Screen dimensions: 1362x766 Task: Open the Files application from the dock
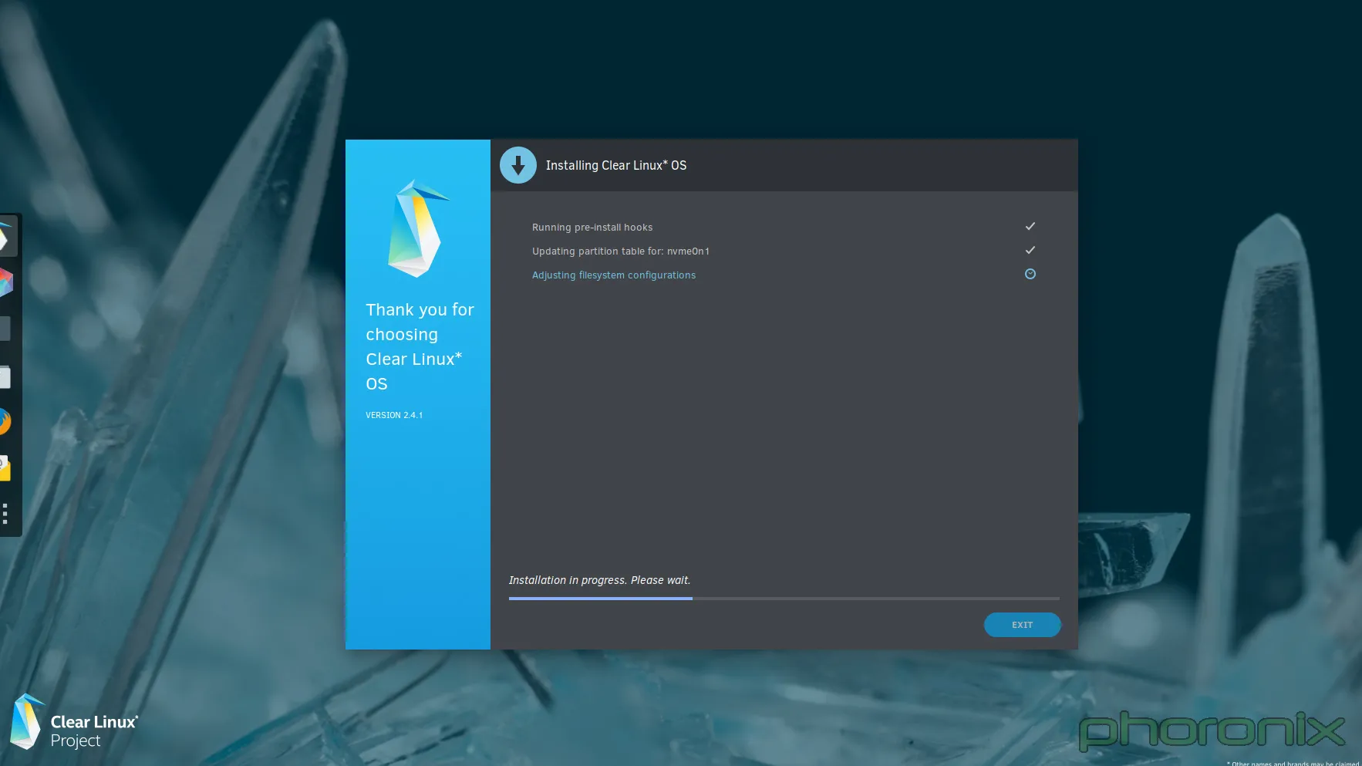pos(6,377)
